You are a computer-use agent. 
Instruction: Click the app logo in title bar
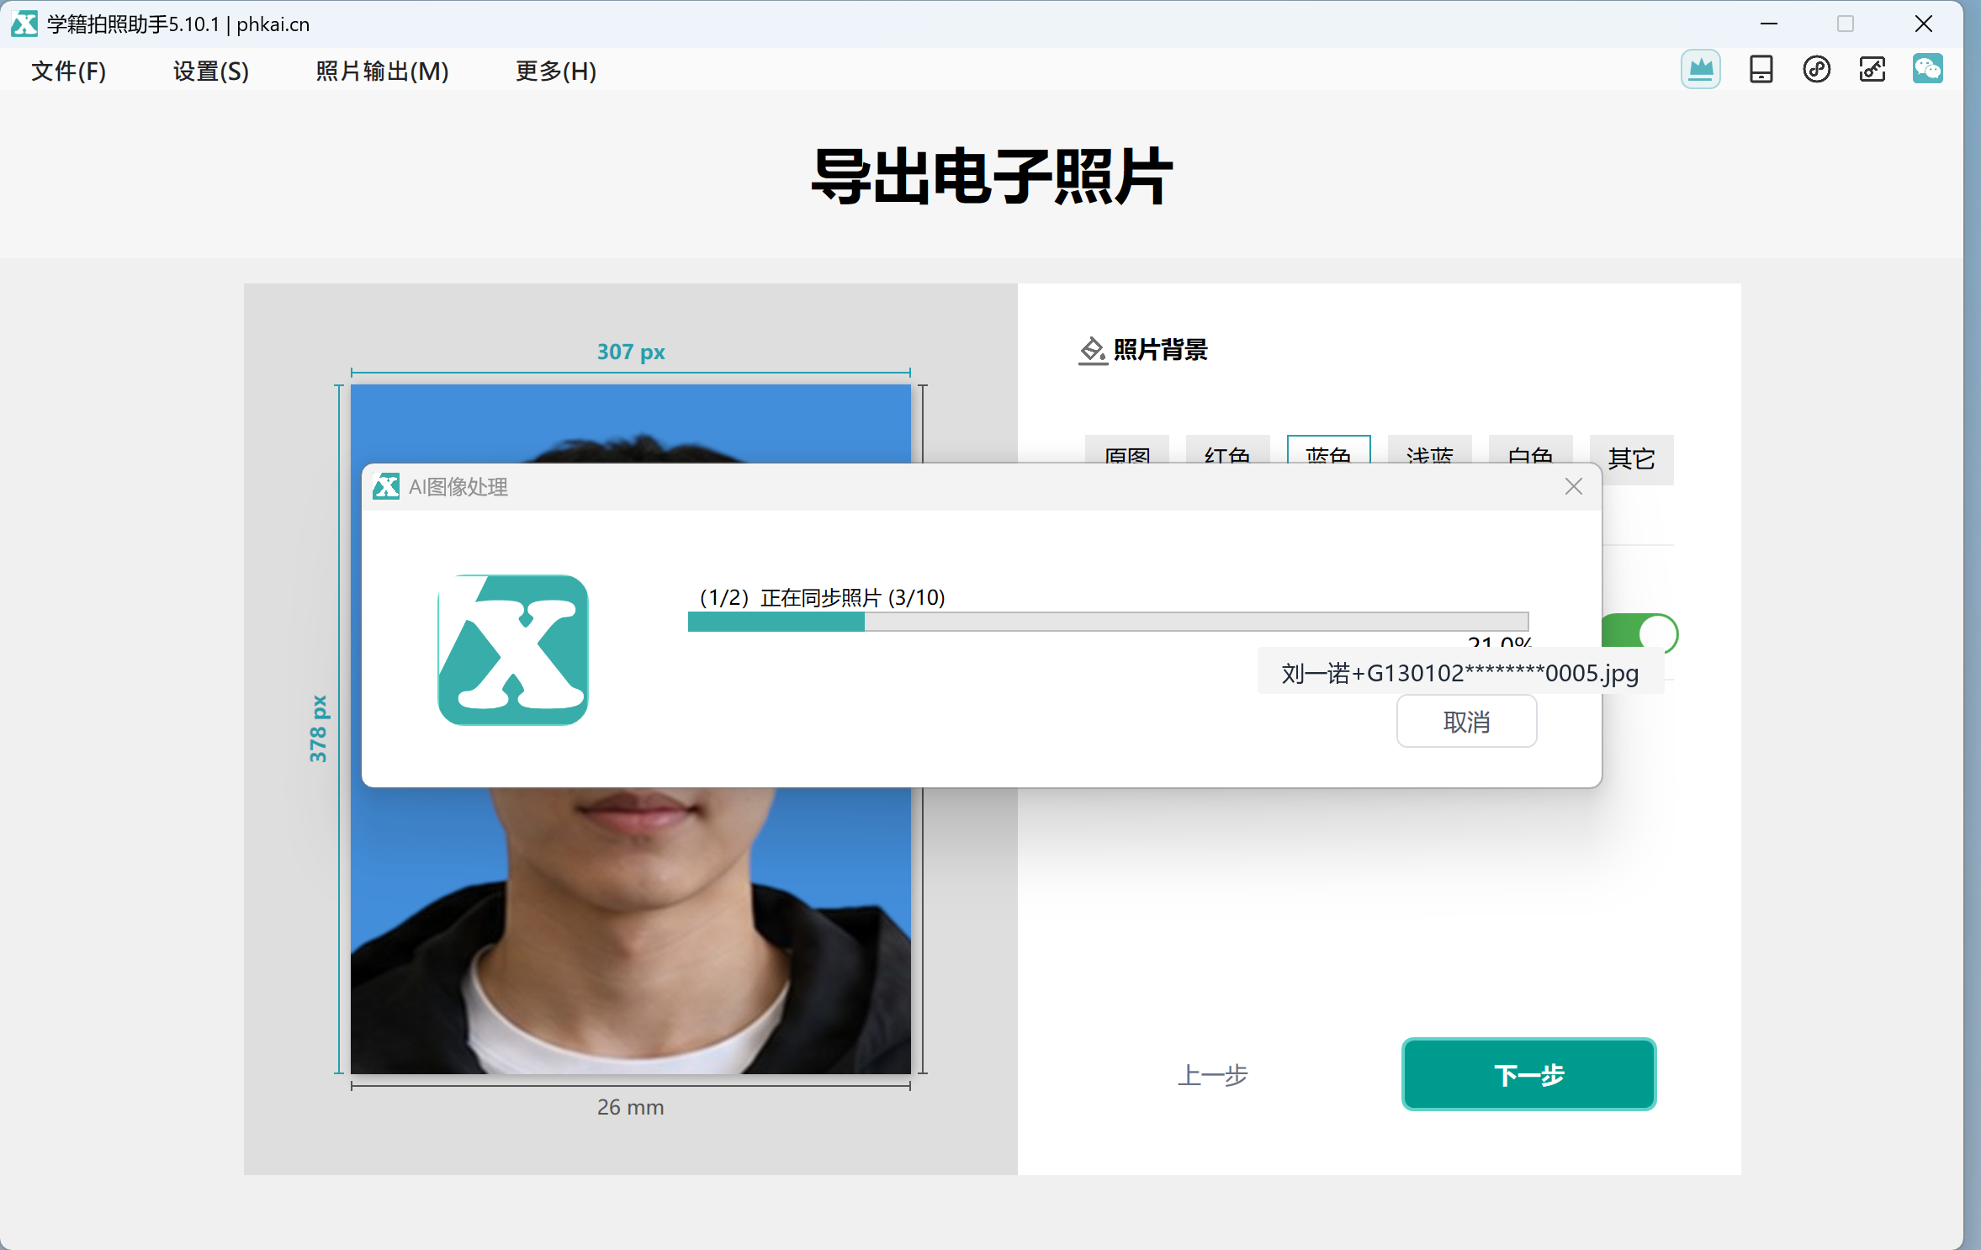24,24
